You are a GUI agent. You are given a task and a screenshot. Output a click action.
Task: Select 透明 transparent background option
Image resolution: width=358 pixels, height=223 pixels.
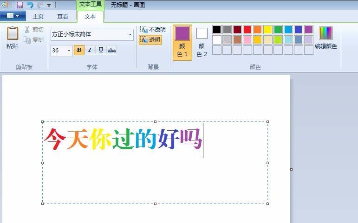coord(151,40)
